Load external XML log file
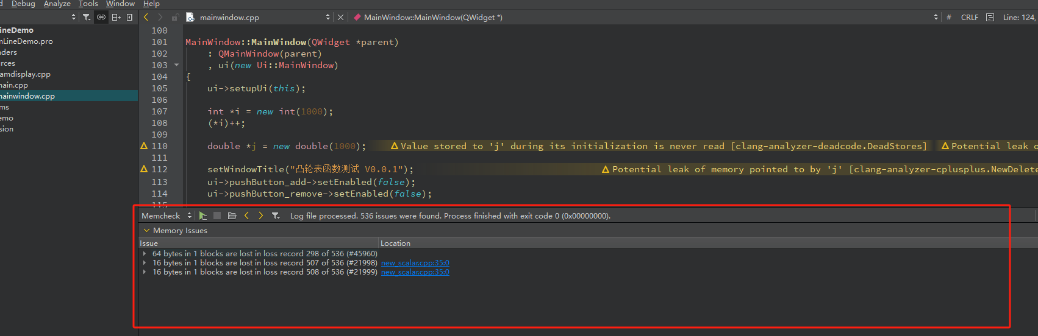 [232, 216]
